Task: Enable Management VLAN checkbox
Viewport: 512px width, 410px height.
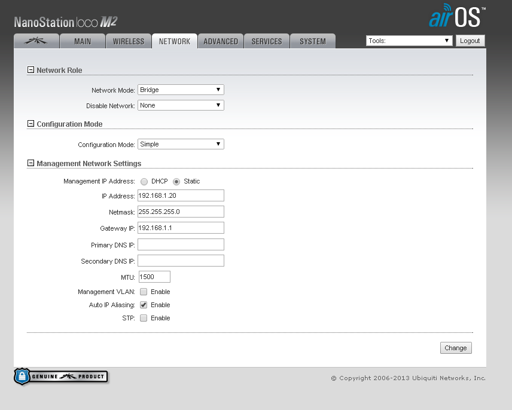Action: tap(144, 292)
